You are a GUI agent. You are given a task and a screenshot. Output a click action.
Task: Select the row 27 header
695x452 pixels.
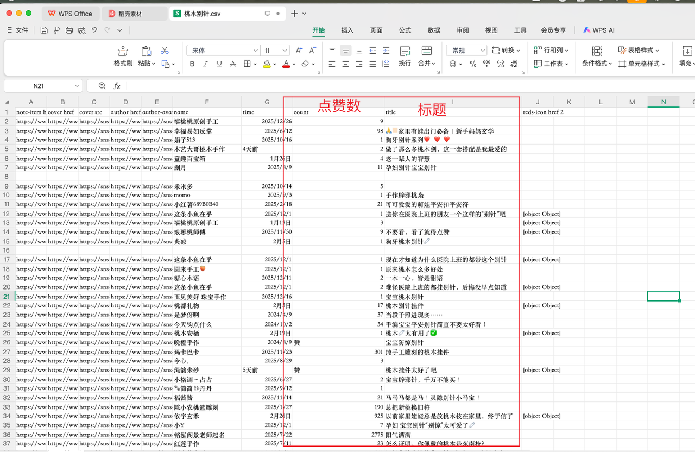(x=7, y=351)
